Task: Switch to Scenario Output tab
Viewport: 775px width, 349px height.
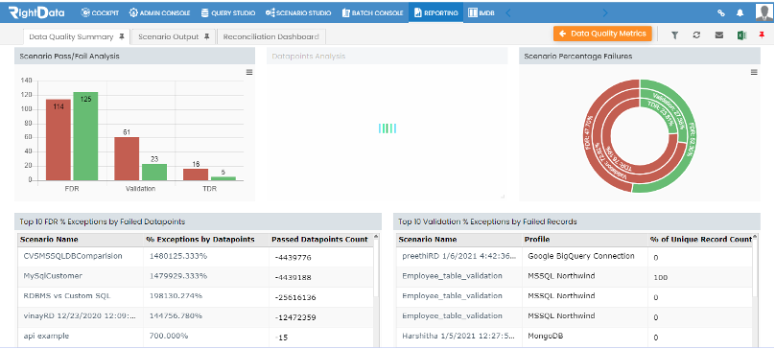Action: pyautogui.click(x=169, y=36)
